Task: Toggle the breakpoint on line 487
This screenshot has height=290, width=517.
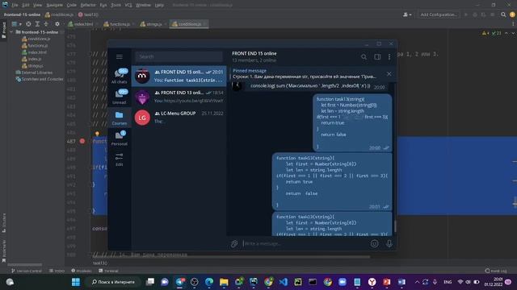Action: click(82, 141)
